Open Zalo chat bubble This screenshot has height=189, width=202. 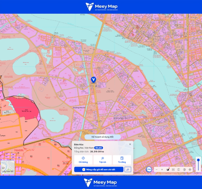tap(149, 169)
